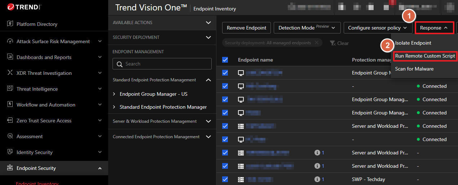Click the Dashboards and Reports icon
This screenshot has width=458, height=185.
10,57
